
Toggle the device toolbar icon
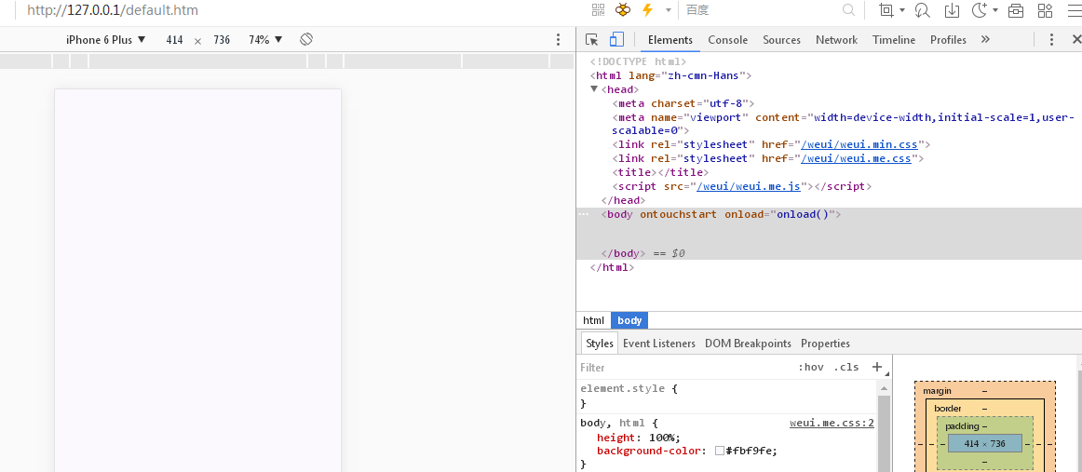(616, 39)
